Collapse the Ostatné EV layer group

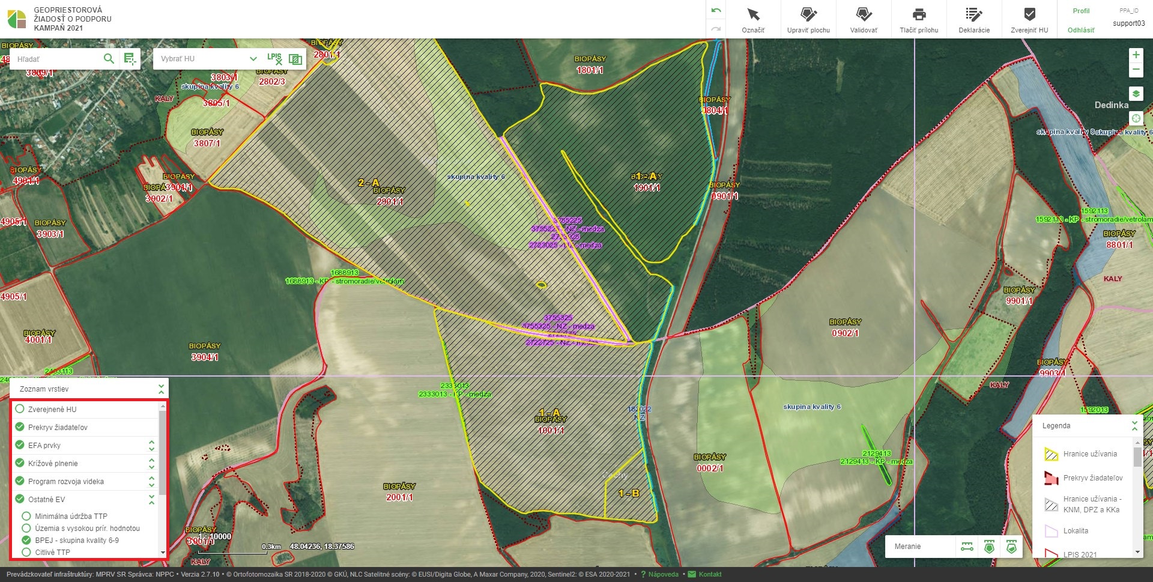click(151, 499)
